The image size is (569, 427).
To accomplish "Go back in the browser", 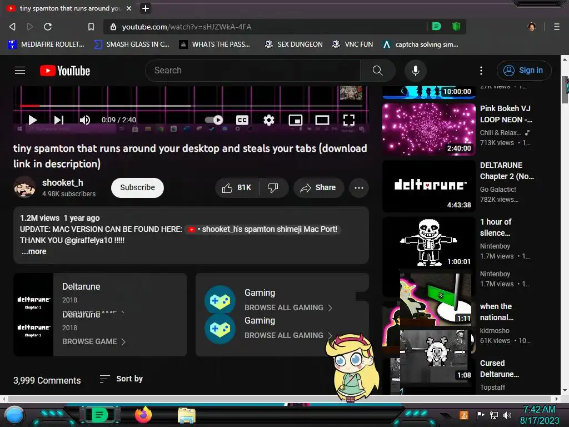I will (12, 27).
